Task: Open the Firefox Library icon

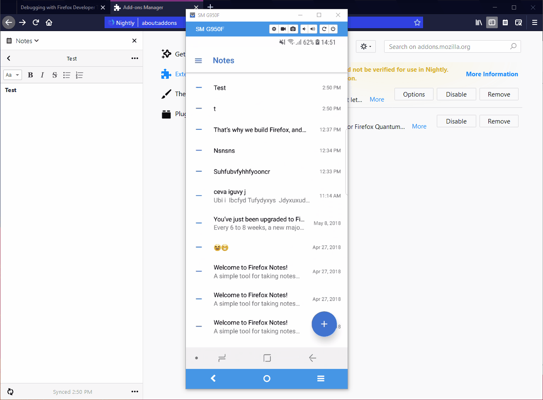Action: [479, 22]
